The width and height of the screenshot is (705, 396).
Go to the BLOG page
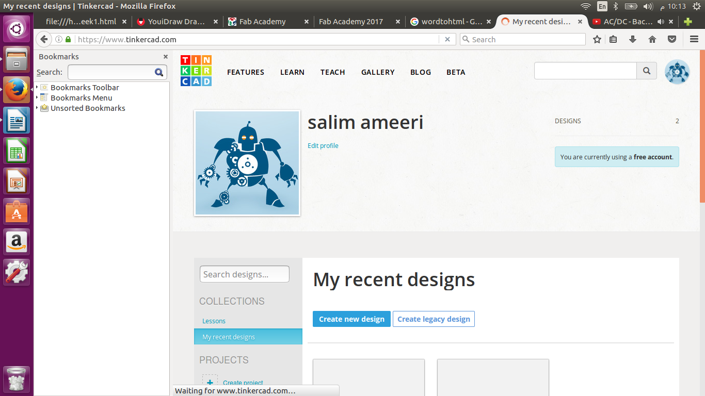pyautogui.click(x=421, y=72)
